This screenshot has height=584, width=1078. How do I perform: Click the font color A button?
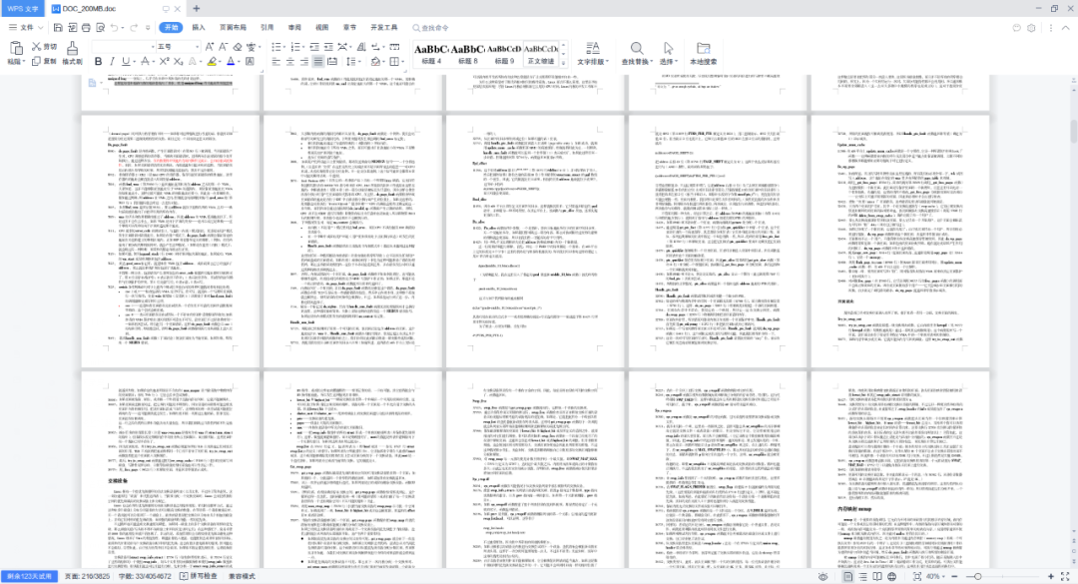point(231,61)
